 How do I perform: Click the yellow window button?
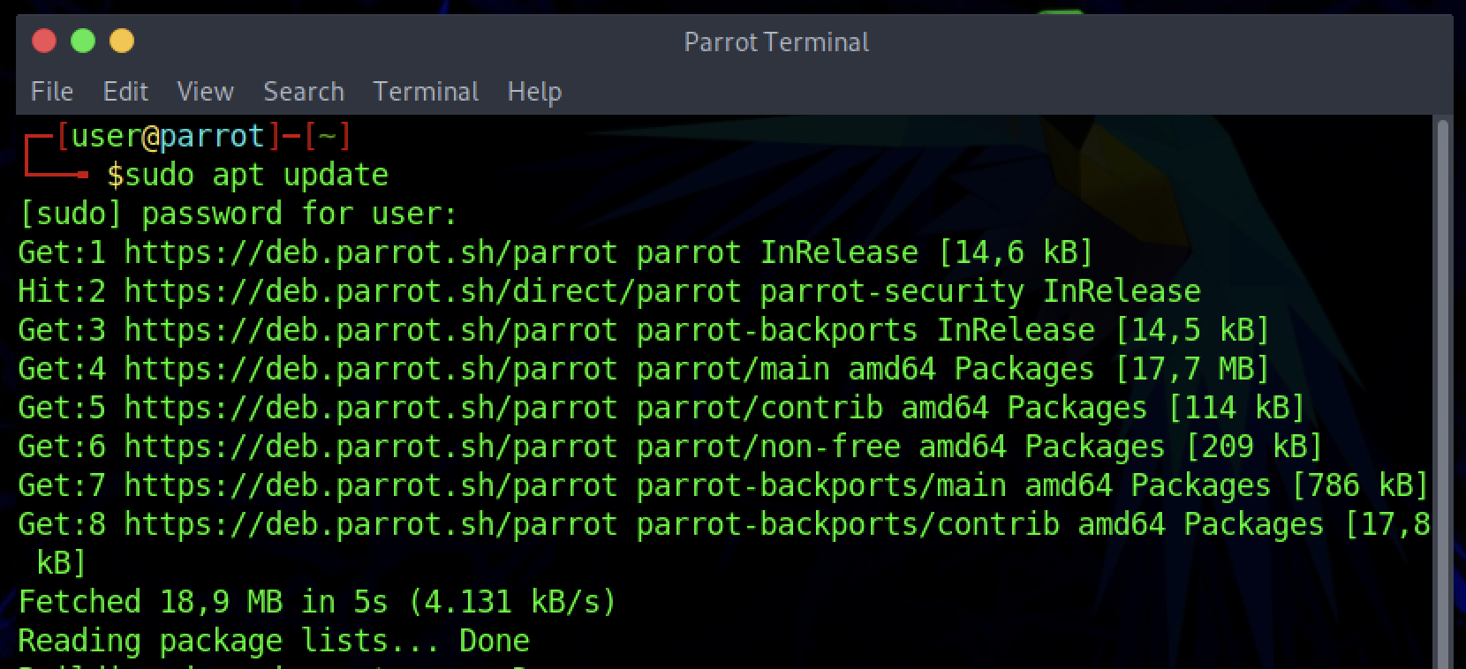point(122,41)
